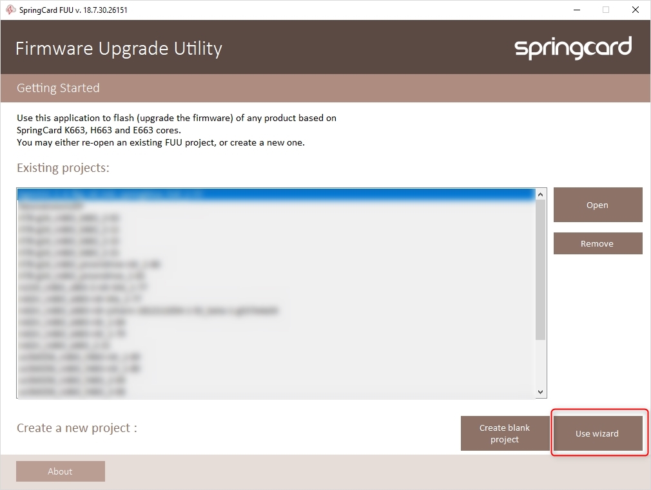
Task: Minimize the SpringCard FUU window
Action: (x=577, y=10)
